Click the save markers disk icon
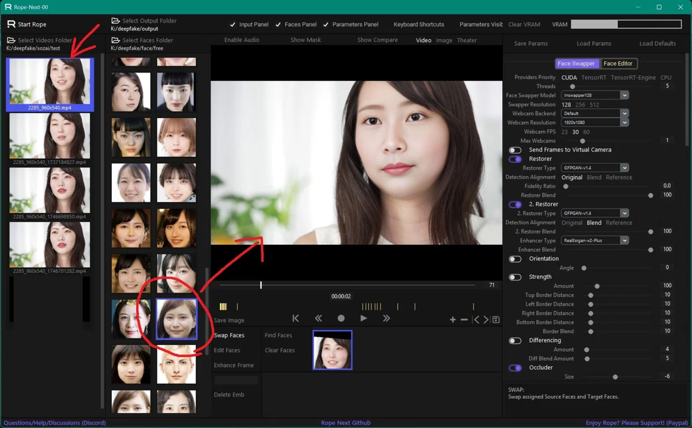The image size is (692, 428). click(x=496, y=320)
